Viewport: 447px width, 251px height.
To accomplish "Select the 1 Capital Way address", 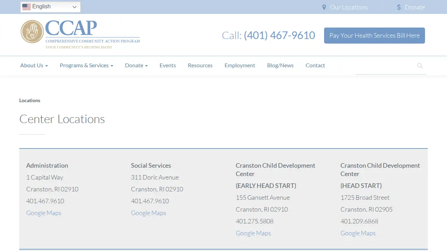I will coord(45,177).
